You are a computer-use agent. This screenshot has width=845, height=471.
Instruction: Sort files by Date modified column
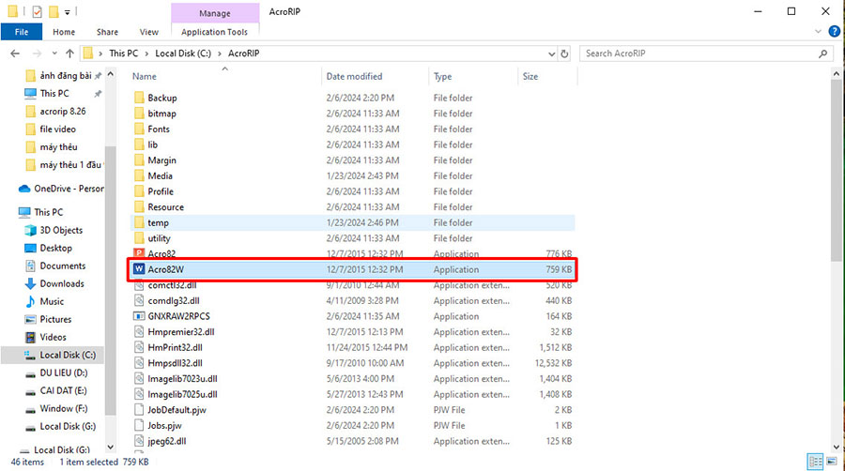tap(354, 76)
